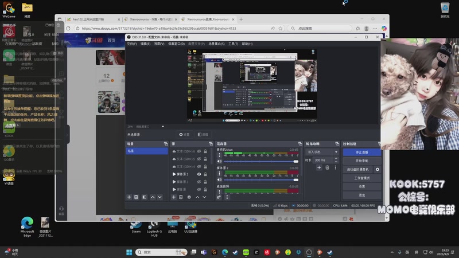Undock the Scenes panel via its float icon
Viewport: 459px width, 258px height.
tap(166, 144)
